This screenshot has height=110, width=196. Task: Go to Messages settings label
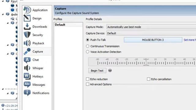click(x=39, y=85)
